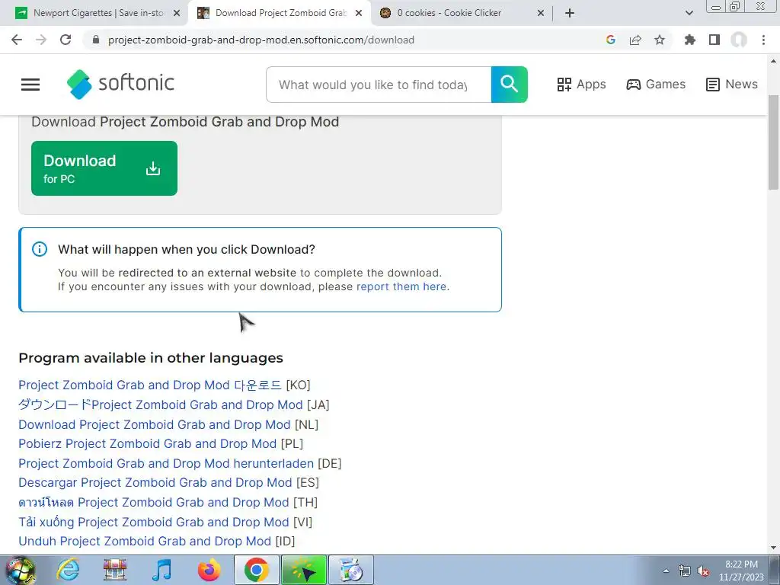Open the green cursor app in taskbar
780x585 pixels.
(304, 570)
